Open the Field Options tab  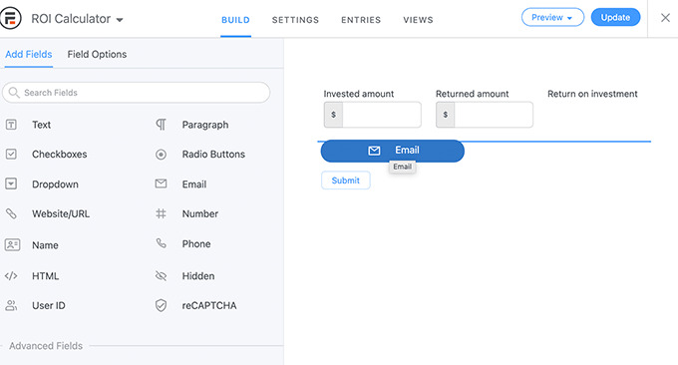[97, 55]
